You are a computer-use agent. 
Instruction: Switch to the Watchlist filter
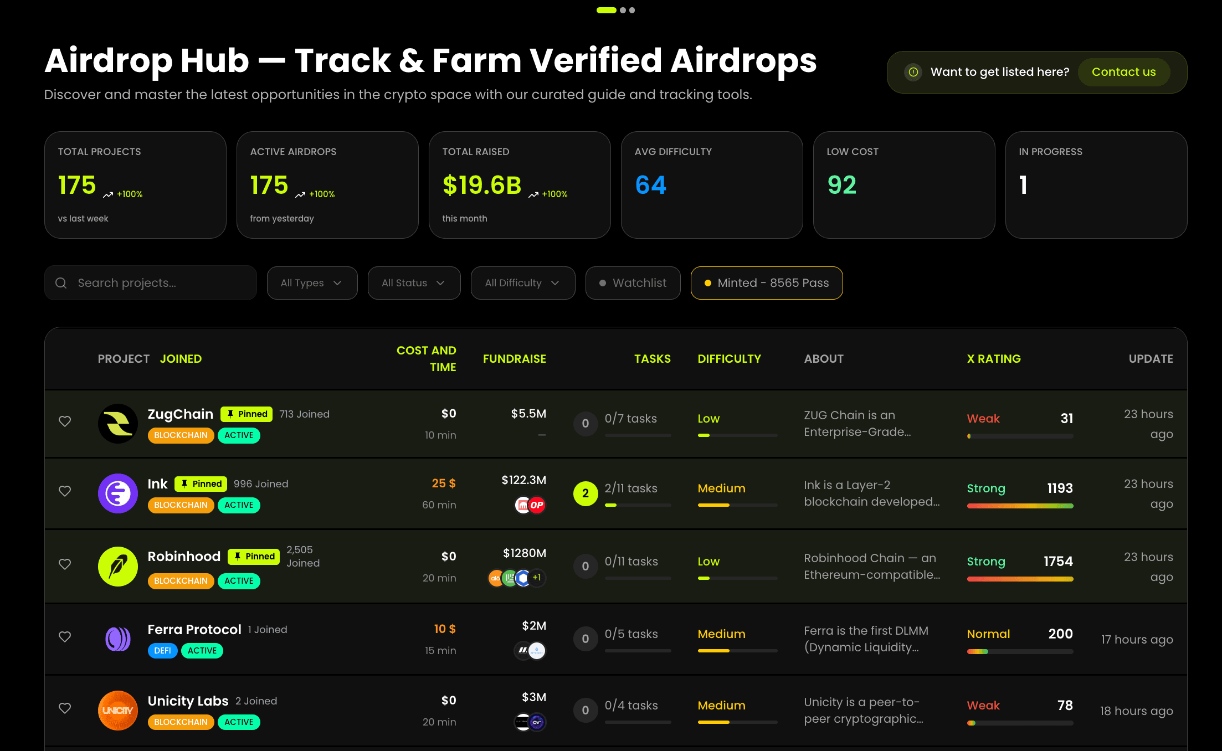(x=633, y=283)
